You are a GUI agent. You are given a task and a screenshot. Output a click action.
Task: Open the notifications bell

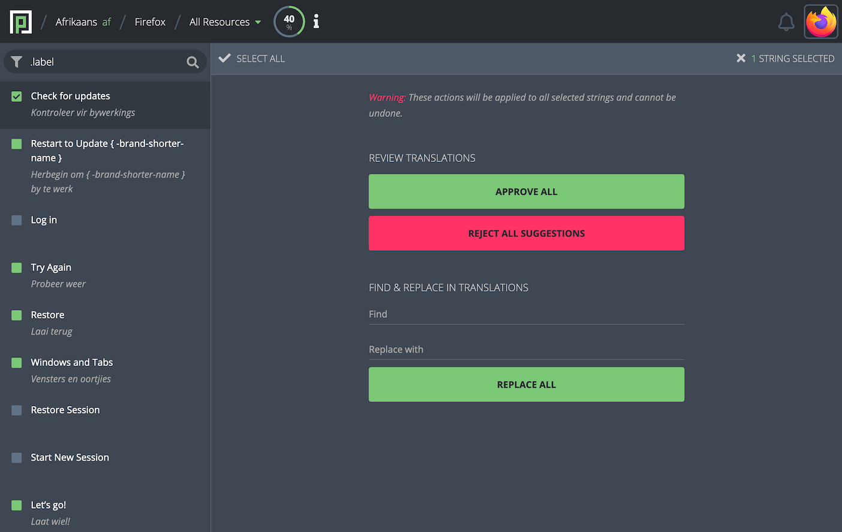coord(786,22)
